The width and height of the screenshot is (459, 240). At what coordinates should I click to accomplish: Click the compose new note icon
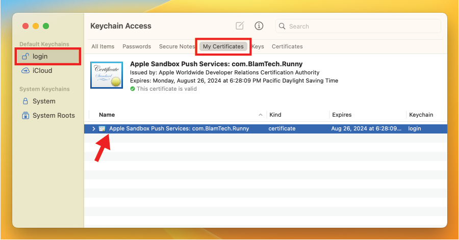240,25
